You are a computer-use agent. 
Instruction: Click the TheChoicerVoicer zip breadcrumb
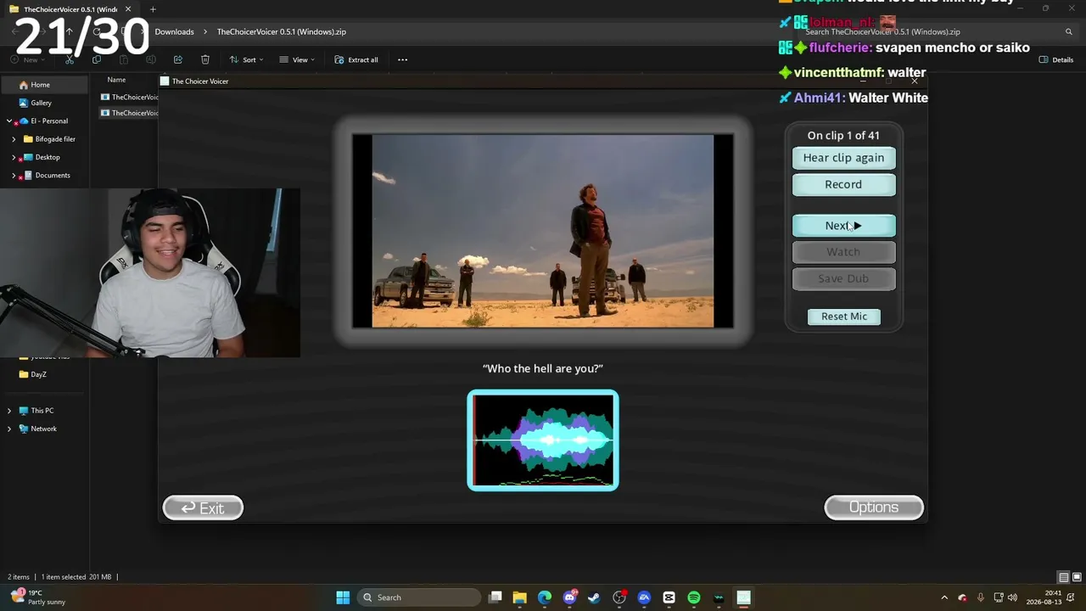coord(281,31)
